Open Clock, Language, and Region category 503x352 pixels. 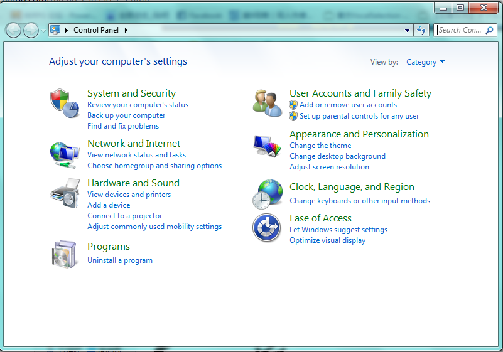(352, 187)
